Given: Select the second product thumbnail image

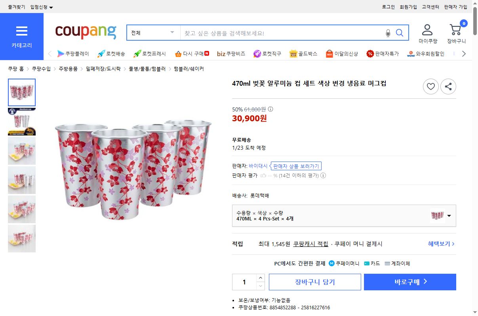Looking at the screenshot, I should click(22, 121).
